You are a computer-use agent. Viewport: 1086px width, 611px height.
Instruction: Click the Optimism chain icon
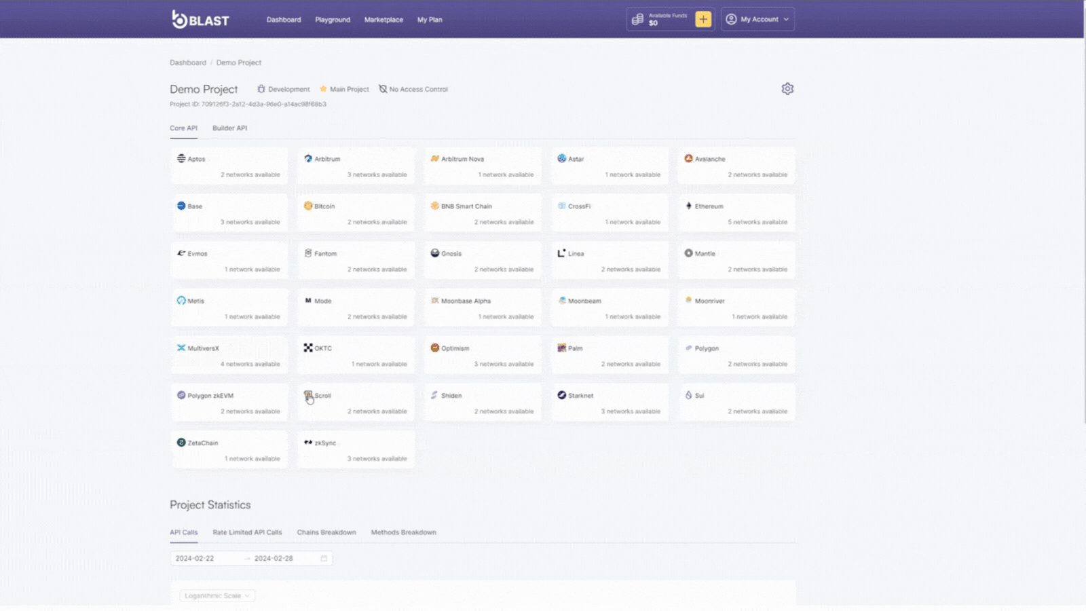pos(434,348)
